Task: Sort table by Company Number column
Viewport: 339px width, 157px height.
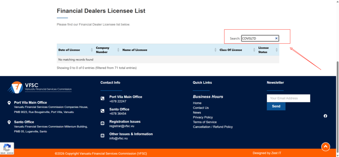Action: [x=102, y=50]
